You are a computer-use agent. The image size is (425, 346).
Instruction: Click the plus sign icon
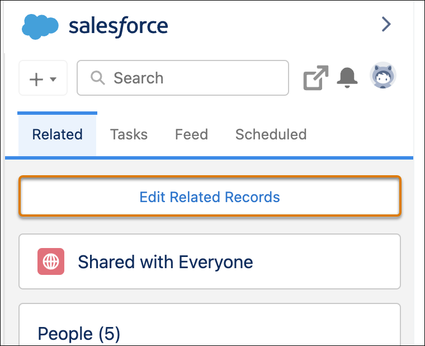[x=36, y=80]
